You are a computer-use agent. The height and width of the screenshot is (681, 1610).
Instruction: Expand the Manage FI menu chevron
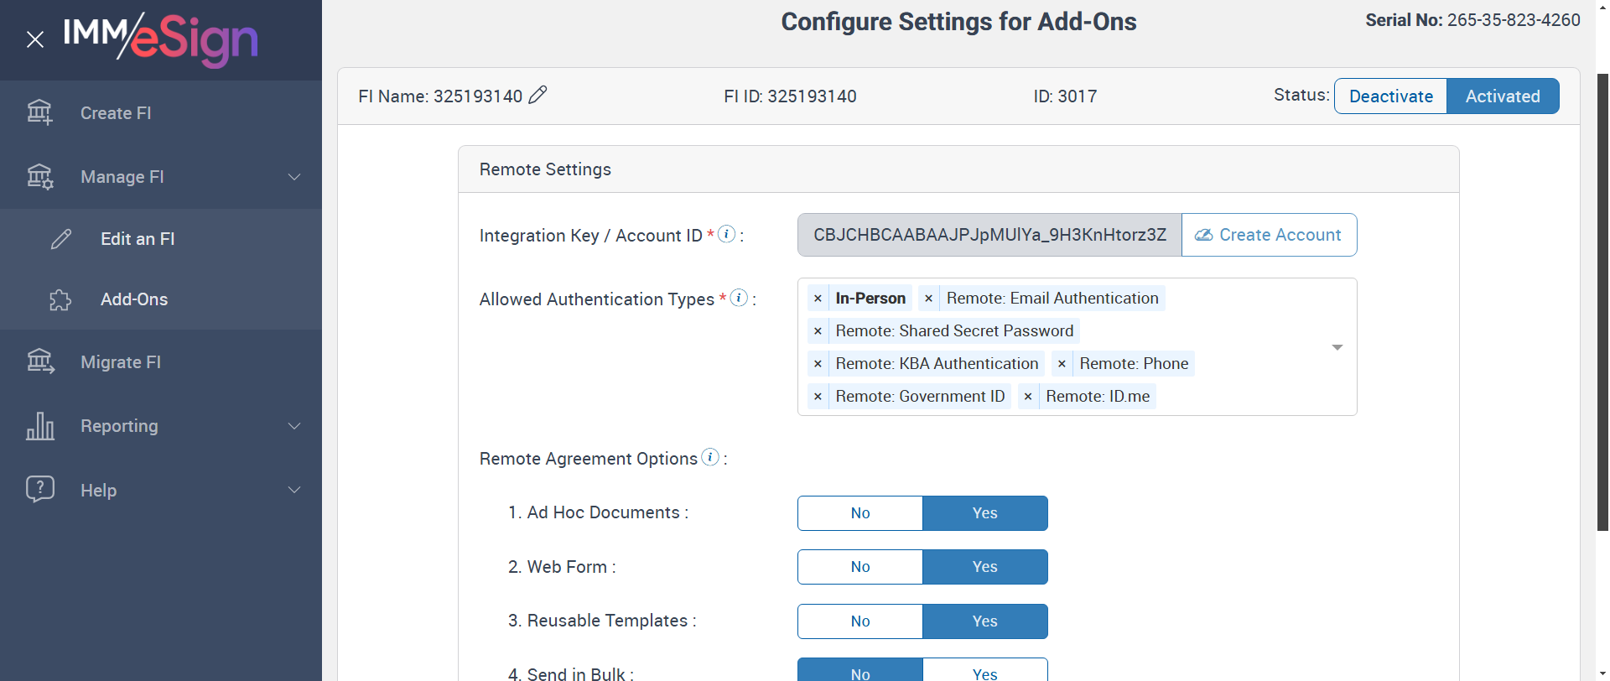point(294,177)
